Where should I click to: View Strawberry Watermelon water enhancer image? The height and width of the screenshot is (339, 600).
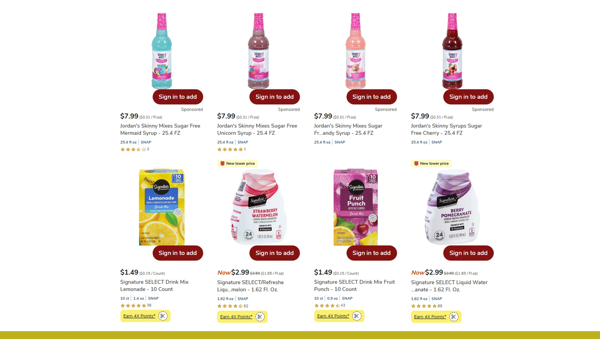point(259,207)
